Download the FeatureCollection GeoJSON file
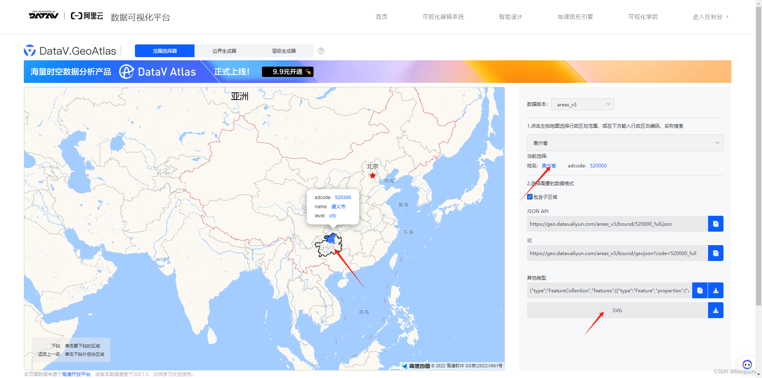Viewport: 762px width, 378px height. point(716,290)
